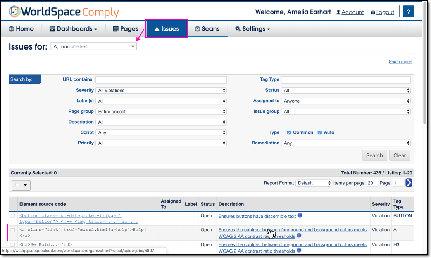This screenshot has height=258, width=431.
Task: Open the Issue group dropdown
Action: click(346, 112)
